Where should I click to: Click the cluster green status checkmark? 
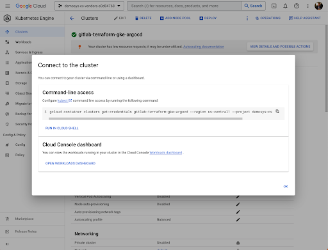(74, 35)
